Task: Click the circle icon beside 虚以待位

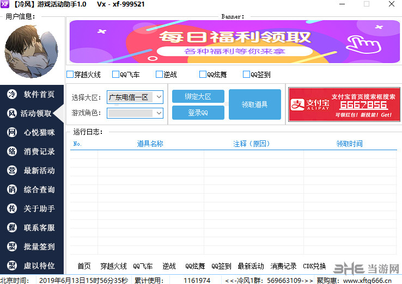Action: pos(12,266)
